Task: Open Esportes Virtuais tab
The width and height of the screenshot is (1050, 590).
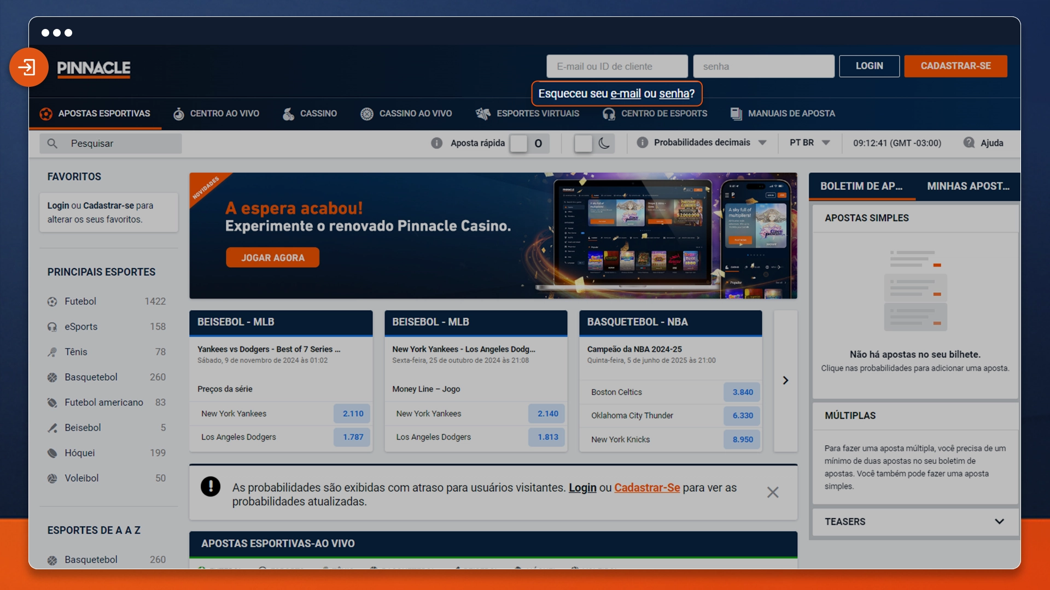Action: pyautogui.click(x=528, y=114)
